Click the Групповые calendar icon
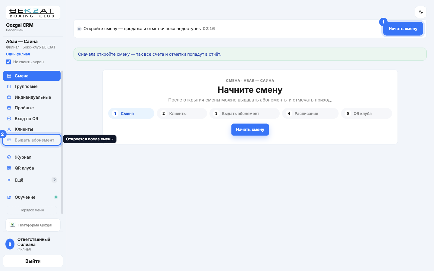This screenshot has height=271, width=434. pyautogui.click(x=9, y=86)
